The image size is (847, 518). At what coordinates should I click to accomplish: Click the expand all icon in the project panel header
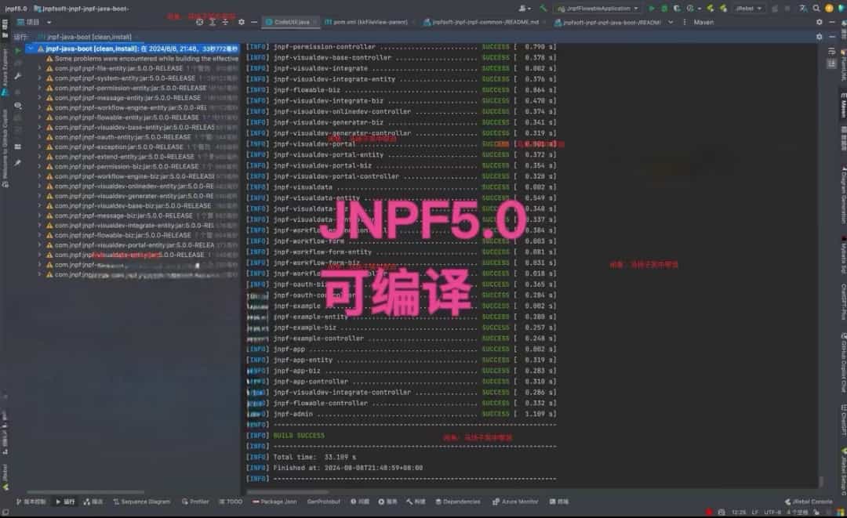[213, 22]
